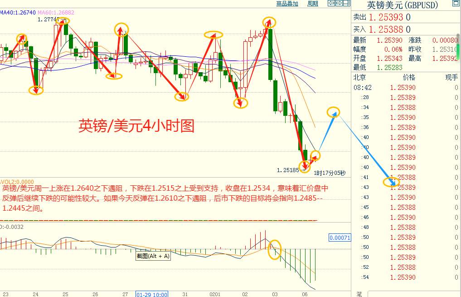
Task: Click the 现手 column header
Action: [x=451, y=78]
